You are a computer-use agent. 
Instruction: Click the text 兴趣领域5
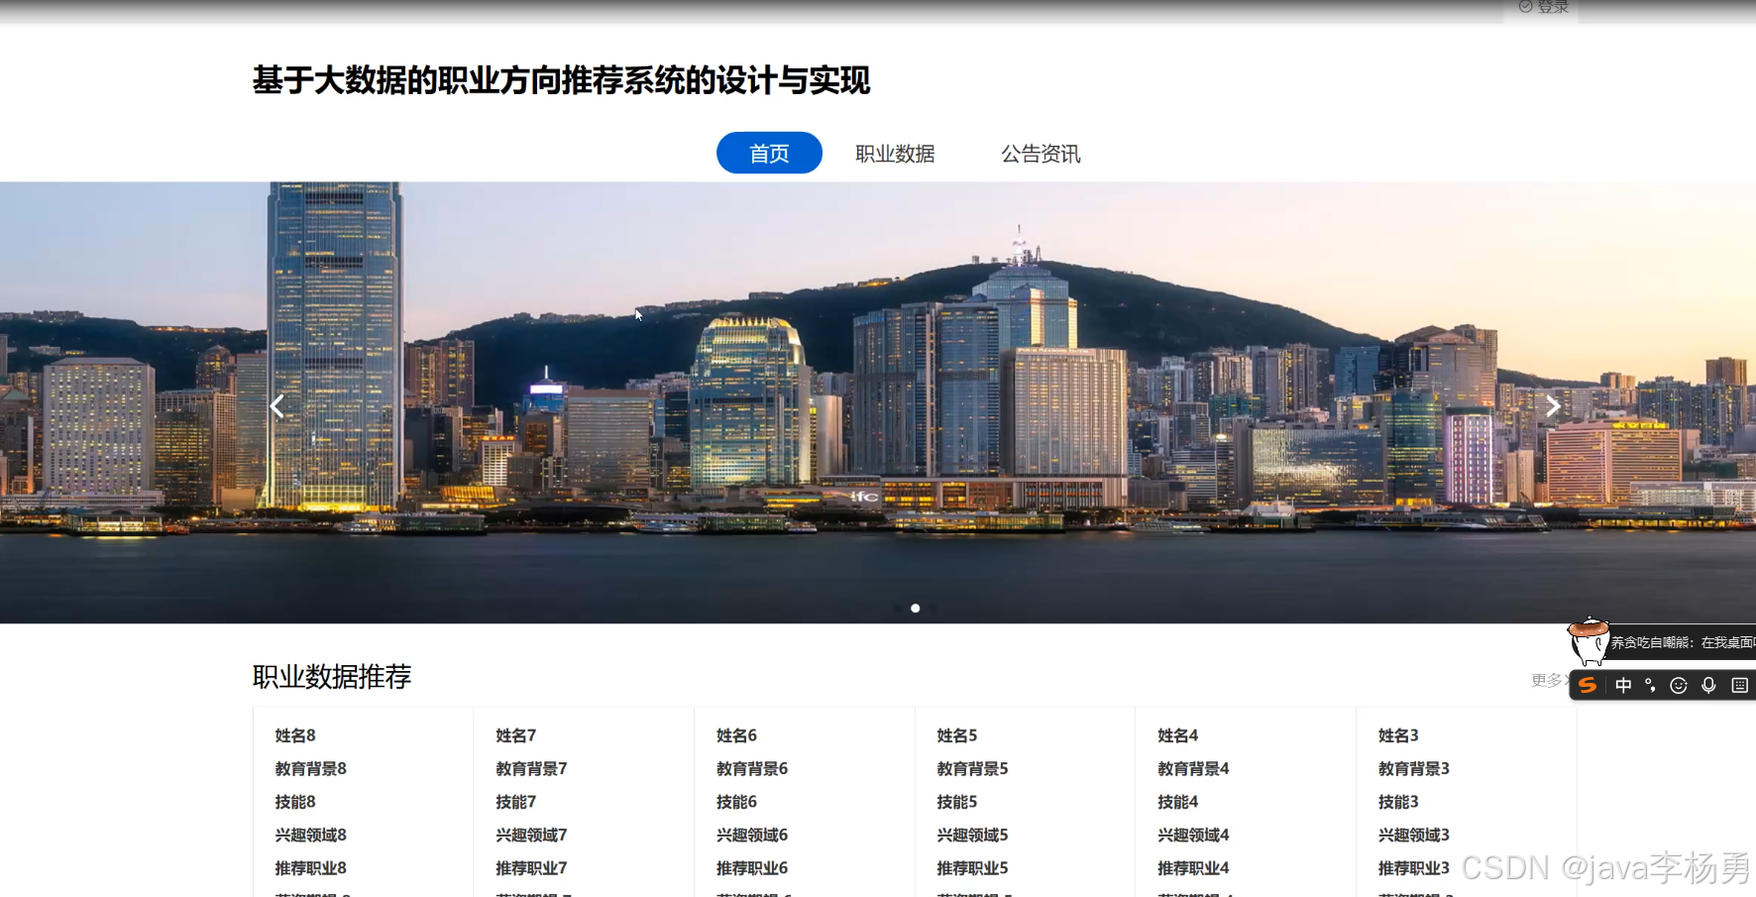(973, 835)
